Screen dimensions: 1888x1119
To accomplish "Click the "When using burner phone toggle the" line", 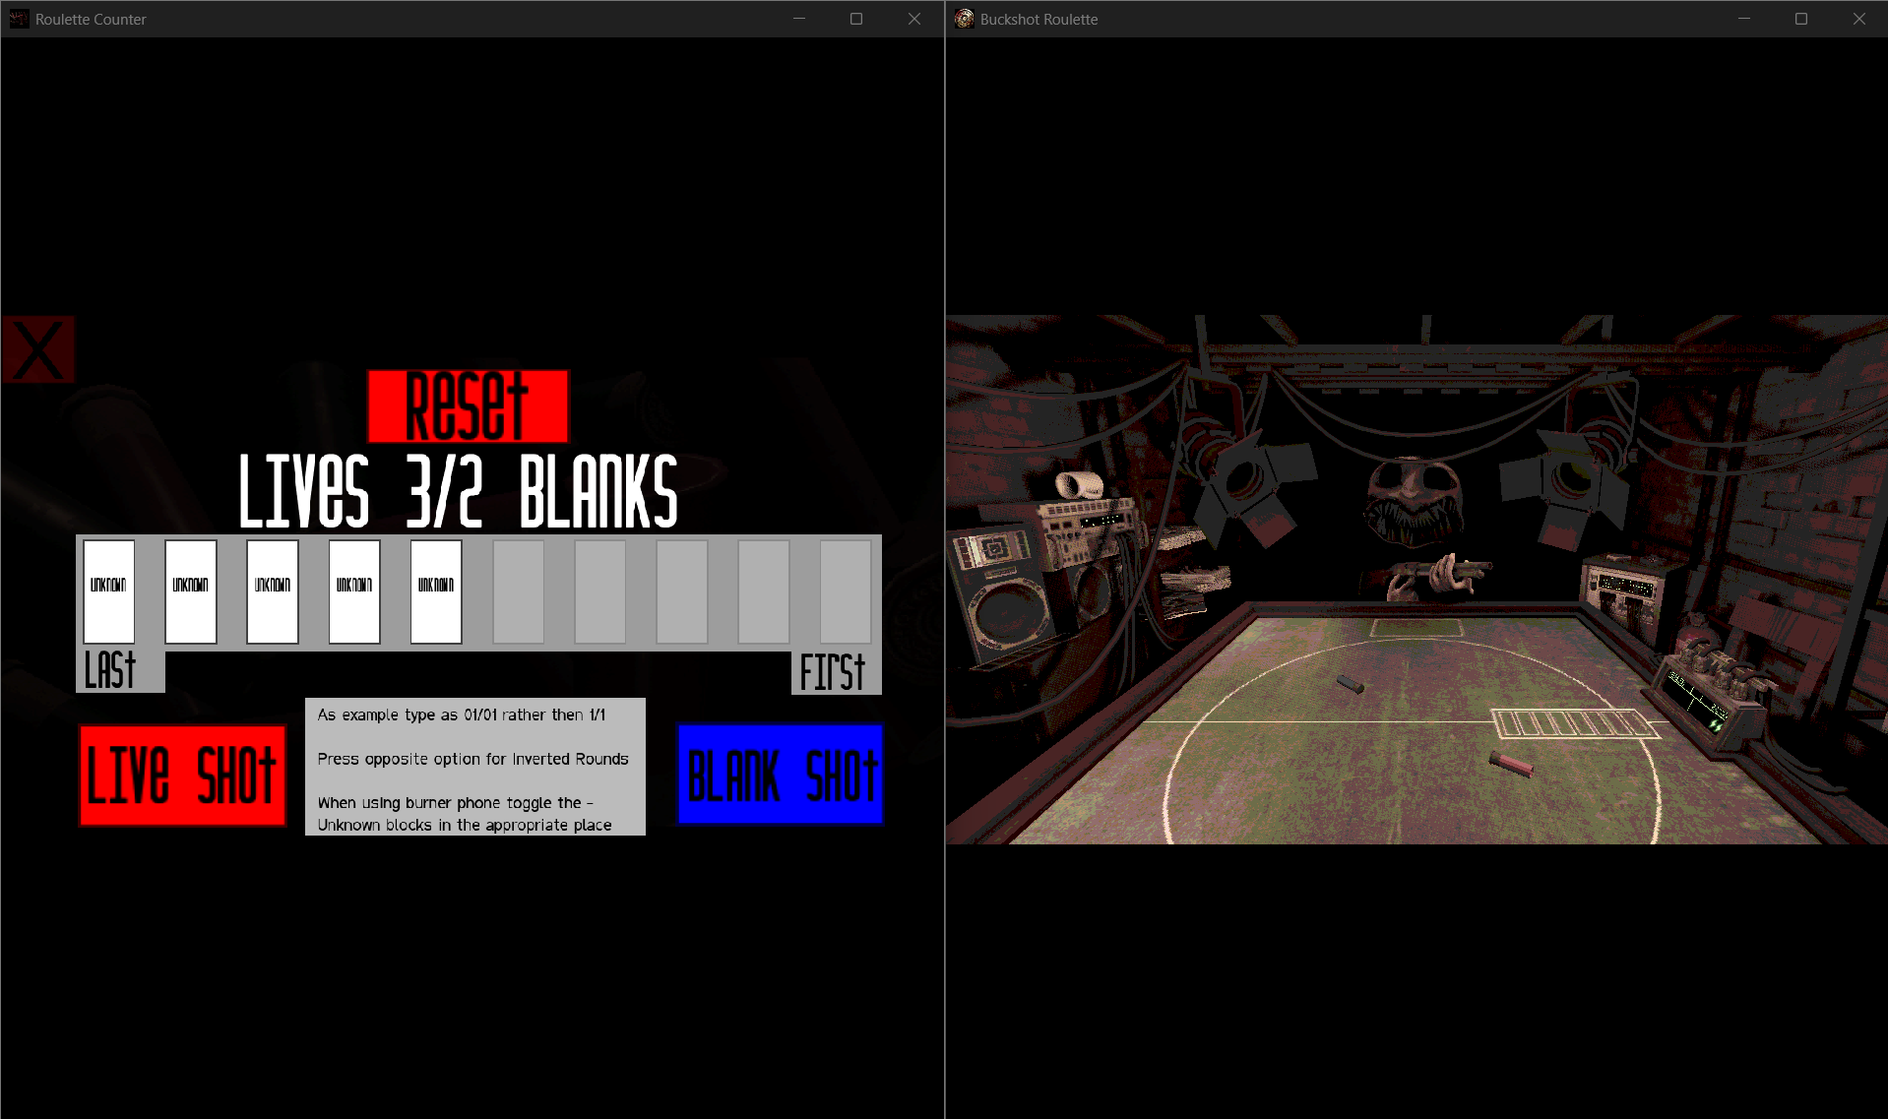I will point(455,803).
